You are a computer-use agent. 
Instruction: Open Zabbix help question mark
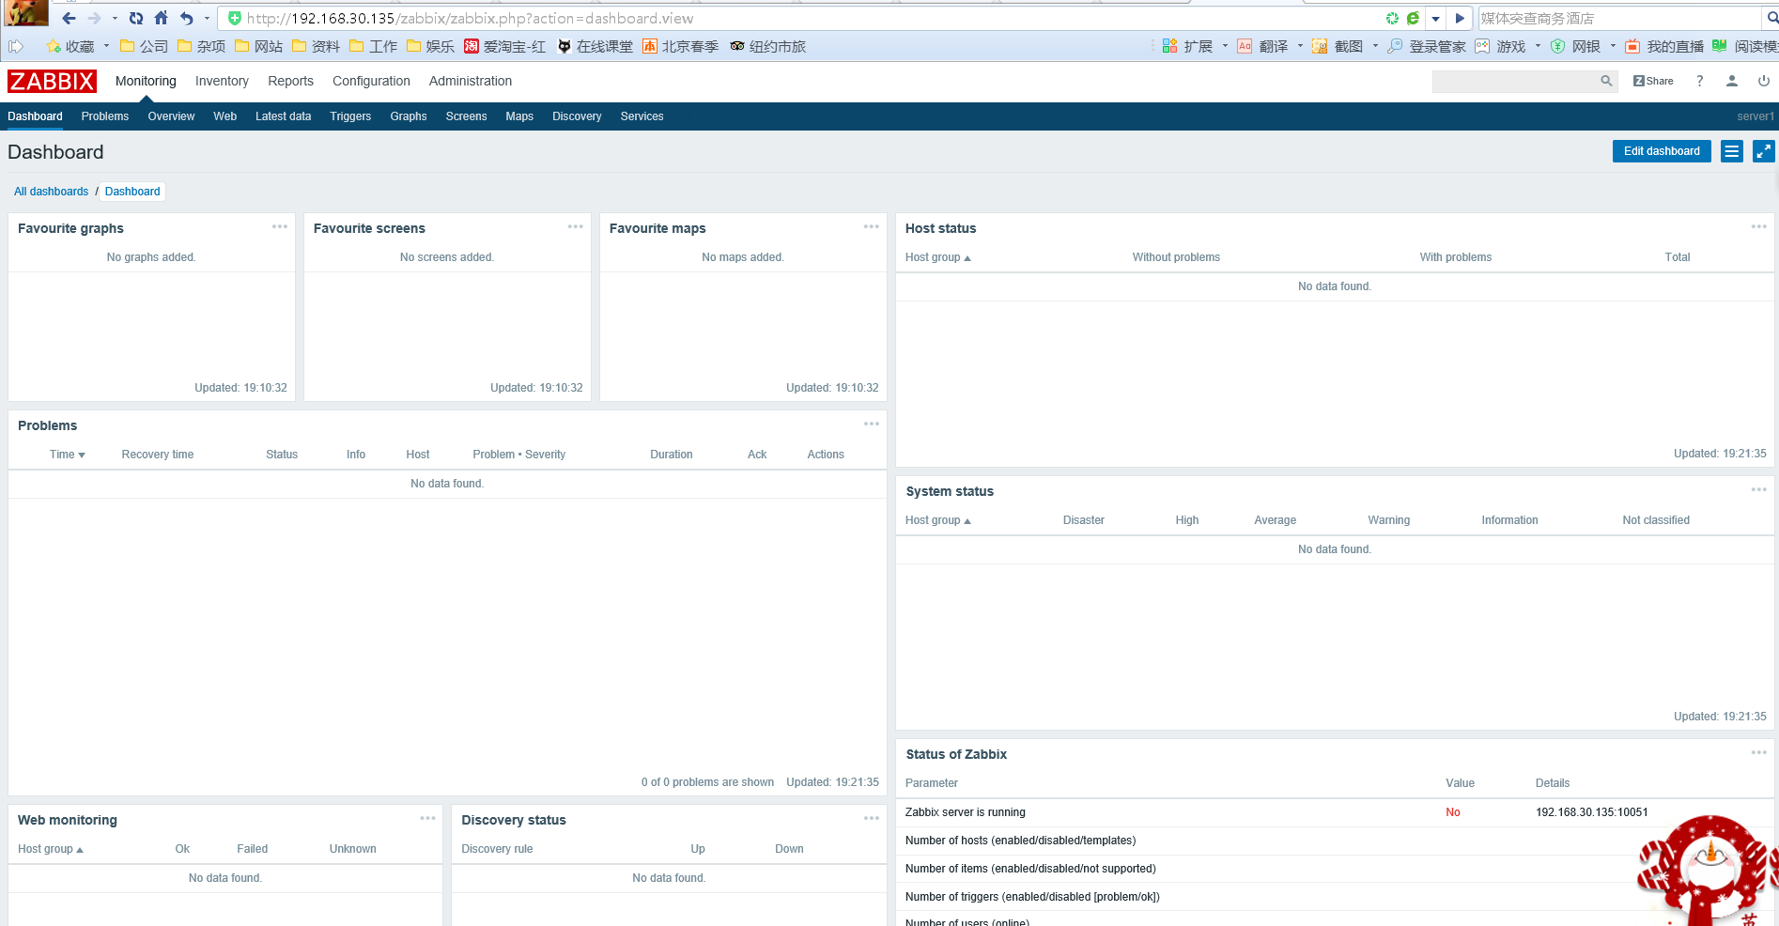1699,81
